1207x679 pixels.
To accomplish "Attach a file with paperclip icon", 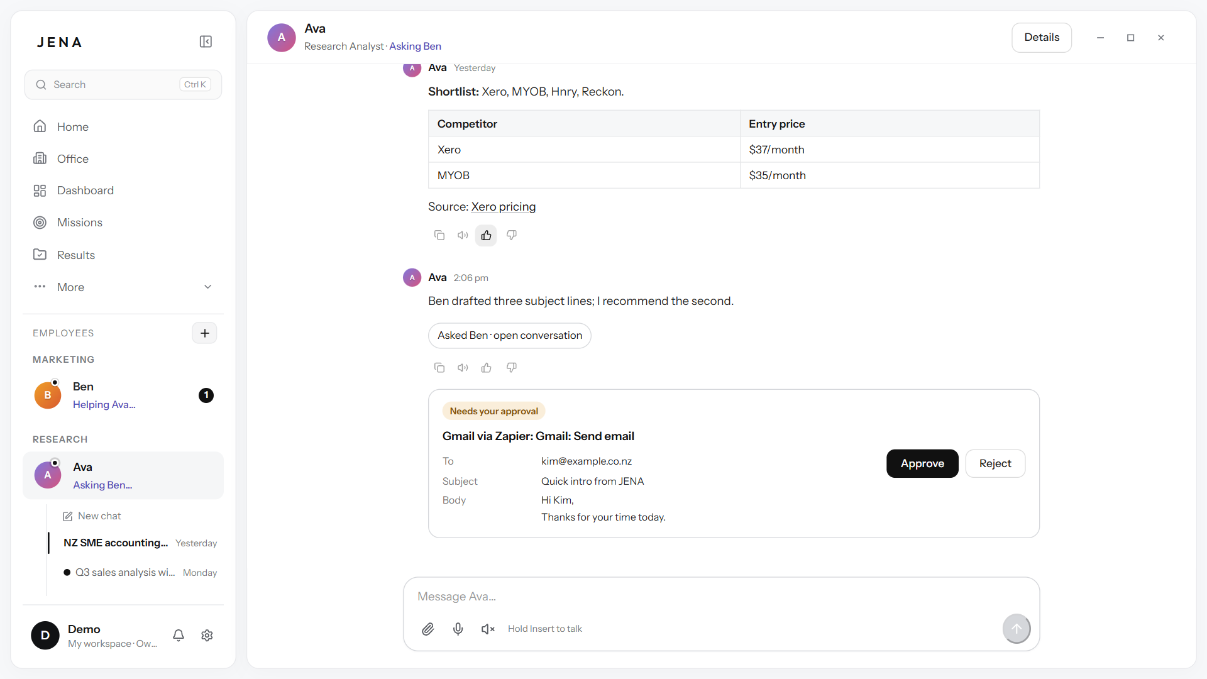I will pyautogui.click(x=428, y=629).
